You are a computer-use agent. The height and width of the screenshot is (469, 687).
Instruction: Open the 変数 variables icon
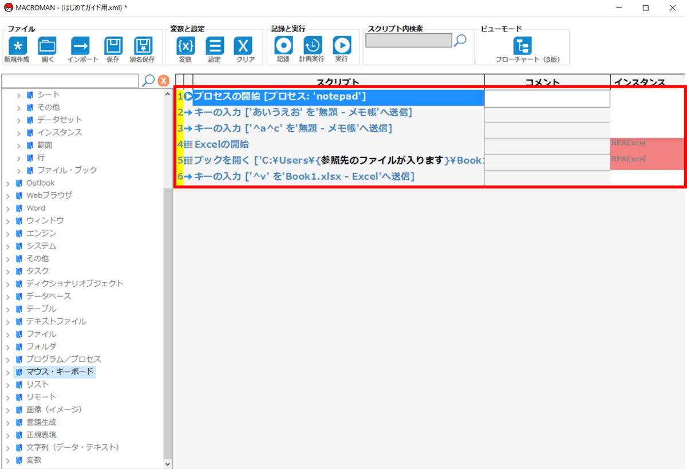tap(185, 46)
